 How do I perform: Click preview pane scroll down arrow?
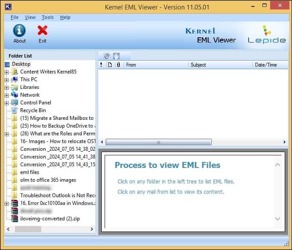(278, 219)
